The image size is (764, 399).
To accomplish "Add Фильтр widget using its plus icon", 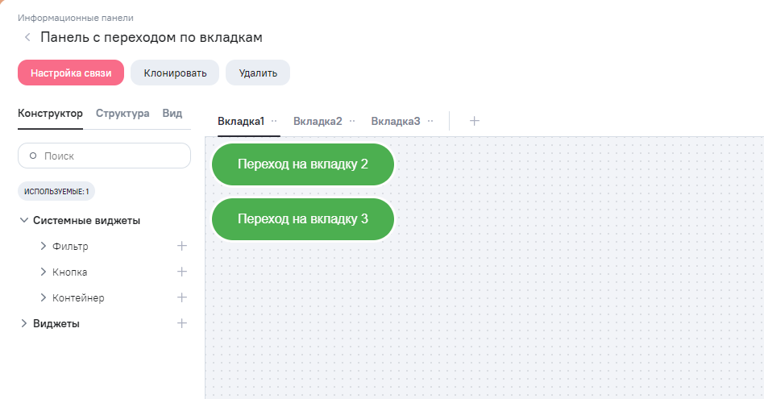I will click(182, 246).
